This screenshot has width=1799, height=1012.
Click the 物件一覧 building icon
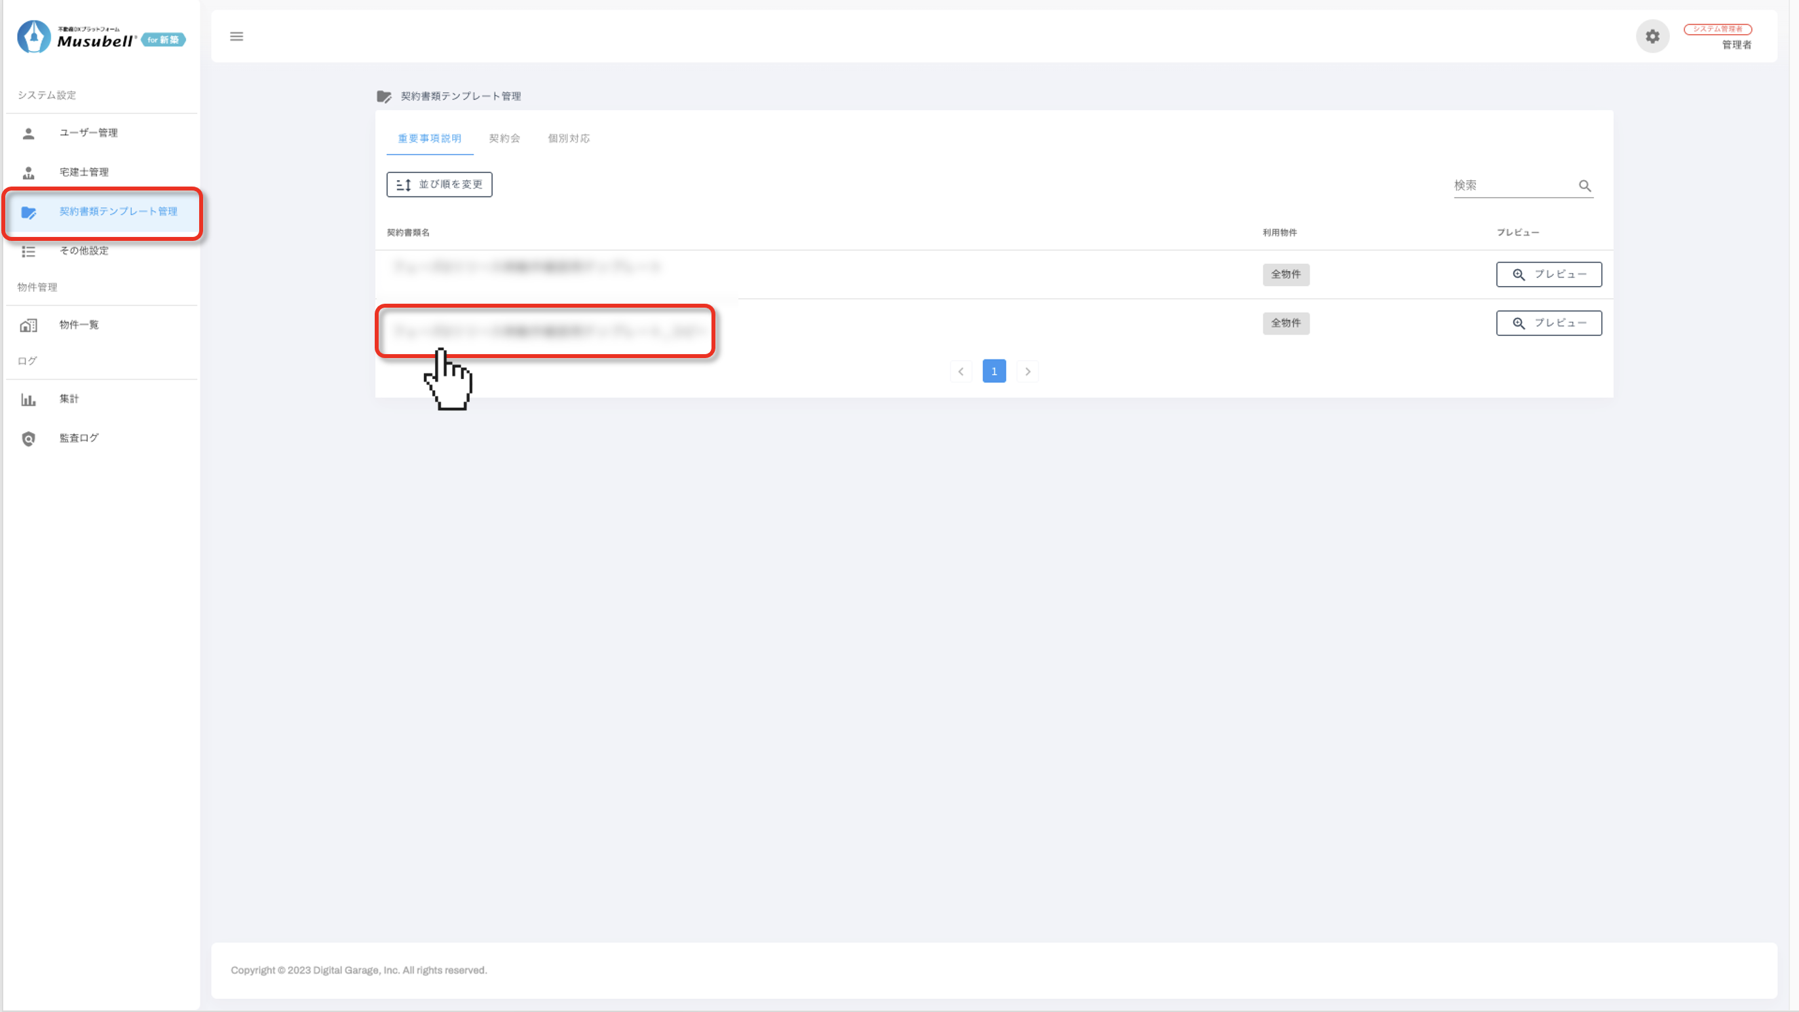click(29, 325)
